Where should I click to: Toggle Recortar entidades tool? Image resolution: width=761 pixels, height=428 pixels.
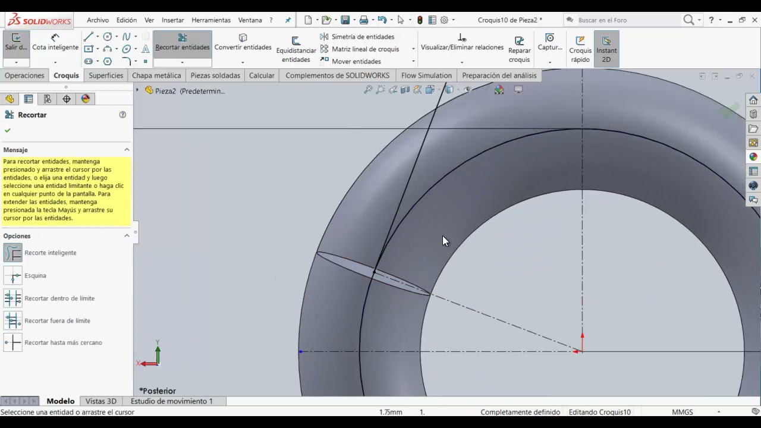point(183,42)
